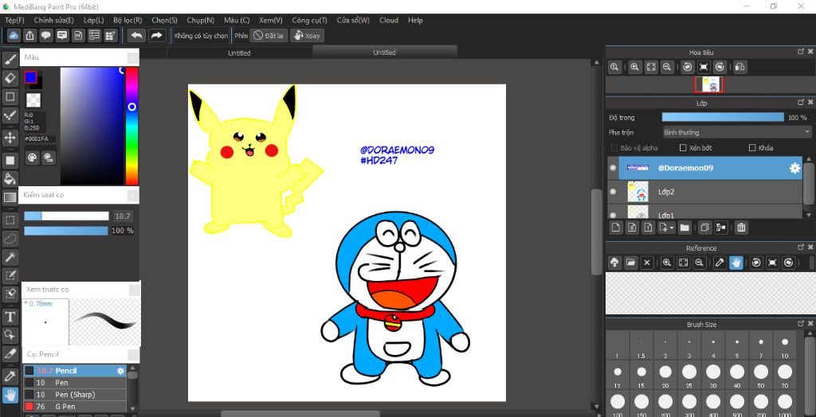Expand the add layer dropdown arrow

click(x=673, y=228)
